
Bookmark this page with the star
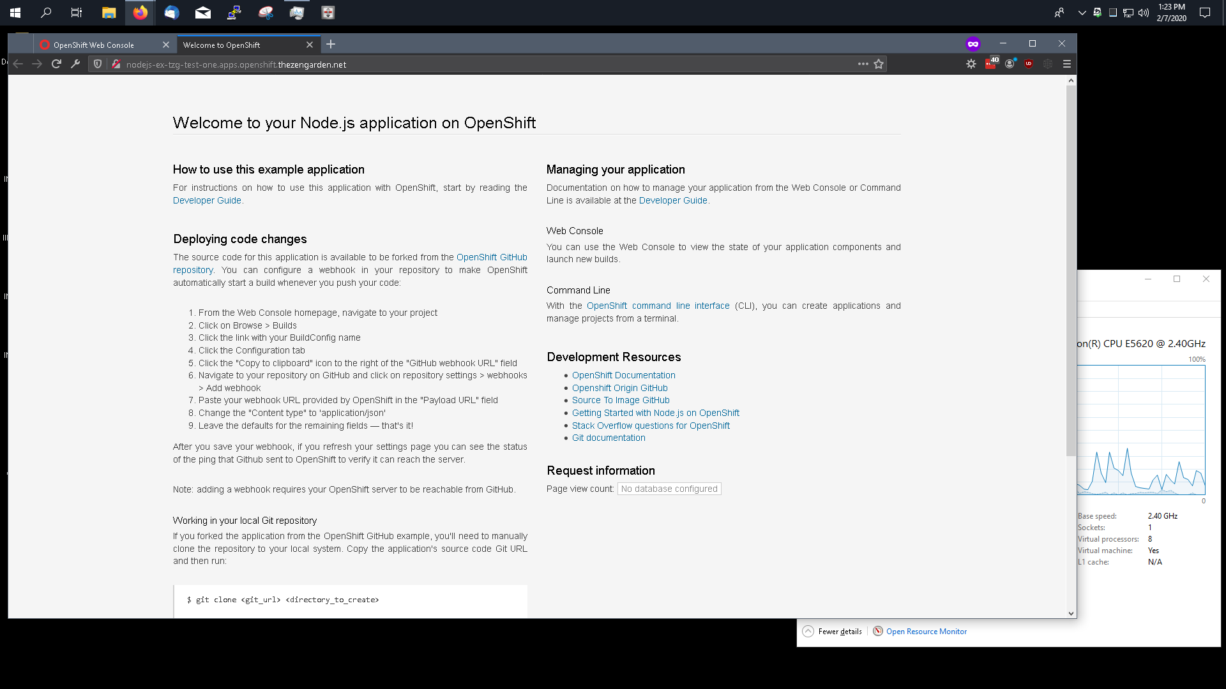pyautogui.click(x=879, y=64)
